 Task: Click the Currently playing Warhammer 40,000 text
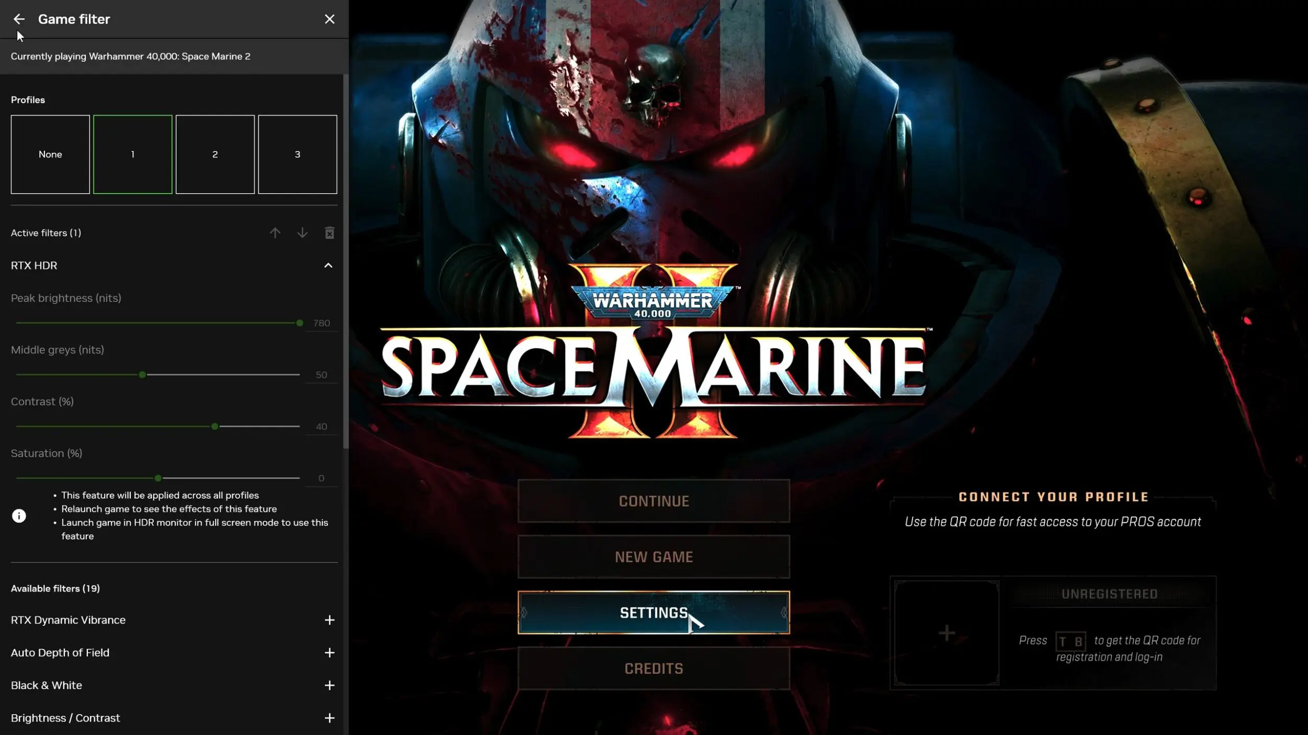coord(131,56)
